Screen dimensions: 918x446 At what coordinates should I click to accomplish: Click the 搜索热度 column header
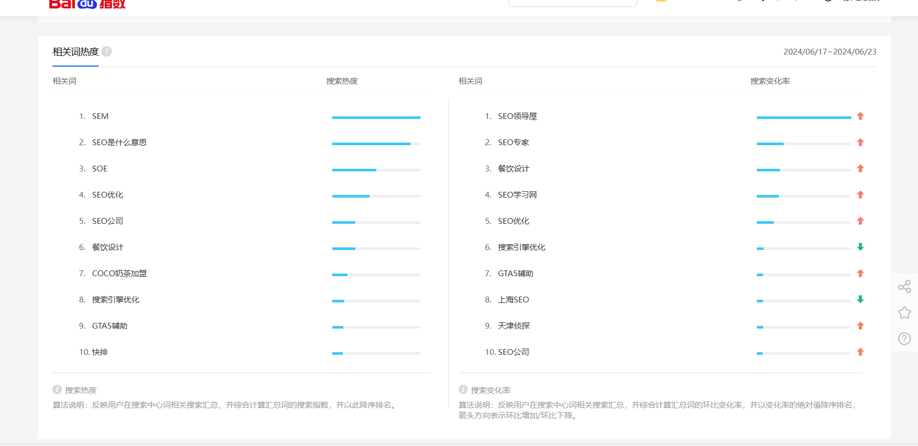(342, 81)
